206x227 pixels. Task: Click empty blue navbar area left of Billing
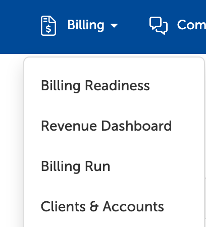[19, 27]
